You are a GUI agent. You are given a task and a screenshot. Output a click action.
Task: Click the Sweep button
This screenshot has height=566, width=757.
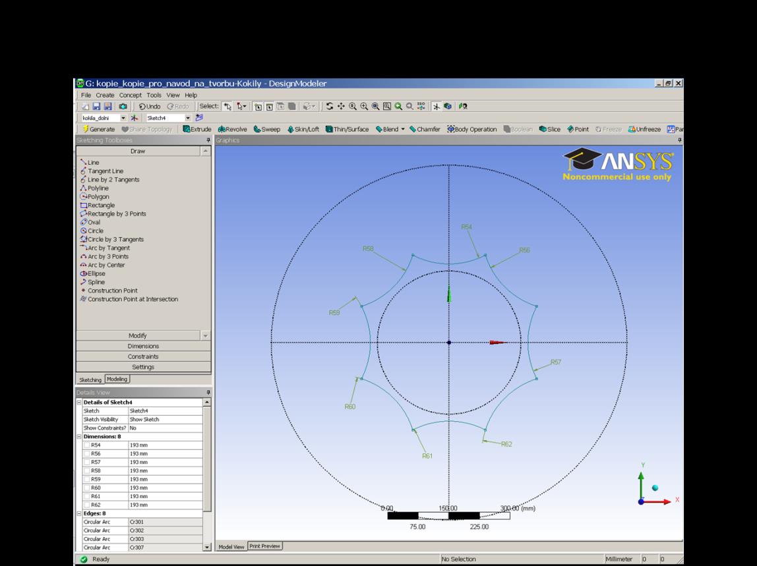click(x=267, y=129)
